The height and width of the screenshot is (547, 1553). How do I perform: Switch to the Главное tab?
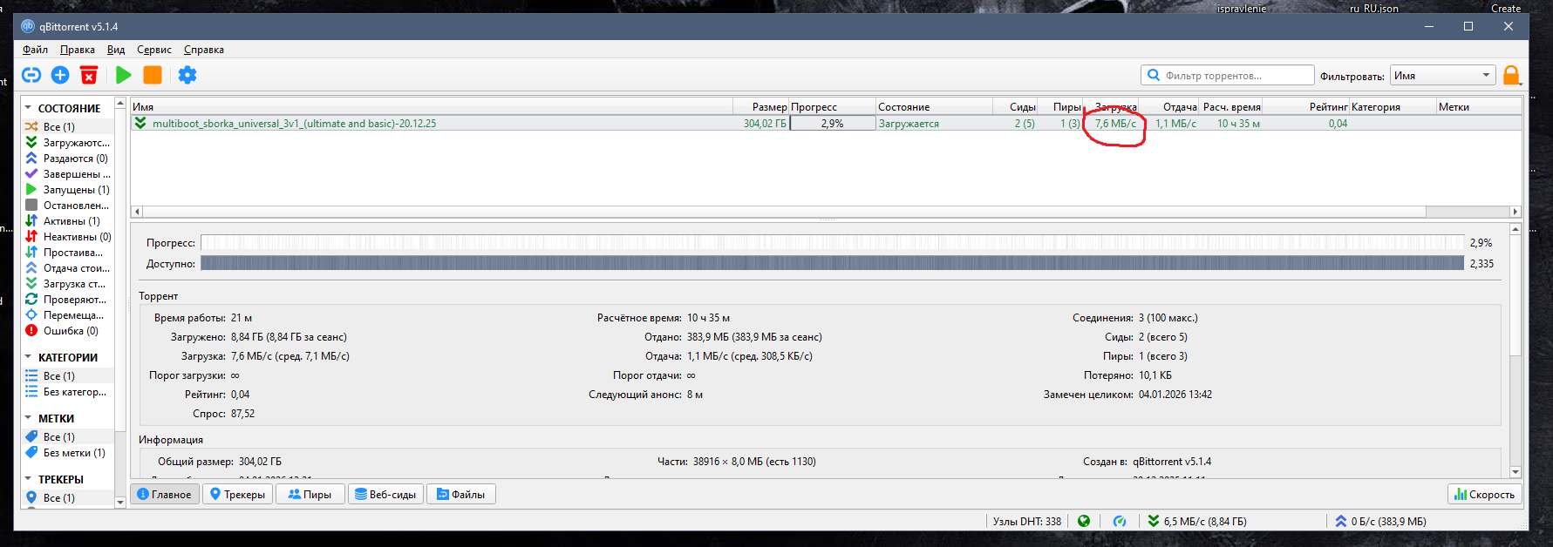pyautogui.click(x=165, y=494)
